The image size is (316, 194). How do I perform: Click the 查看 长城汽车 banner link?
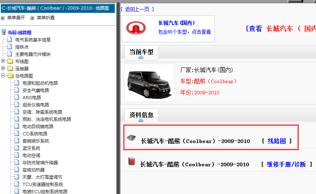(281, 29)
